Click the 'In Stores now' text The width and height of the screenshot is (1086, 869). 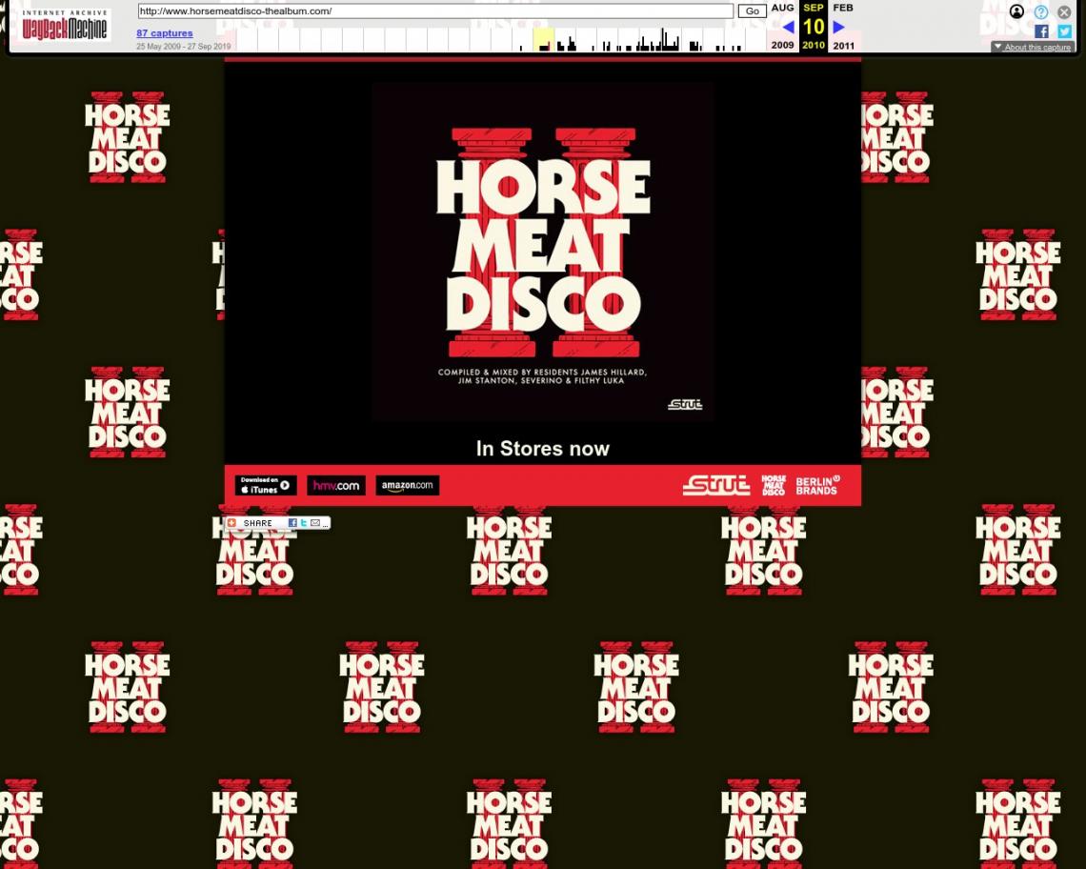point(543,449)
